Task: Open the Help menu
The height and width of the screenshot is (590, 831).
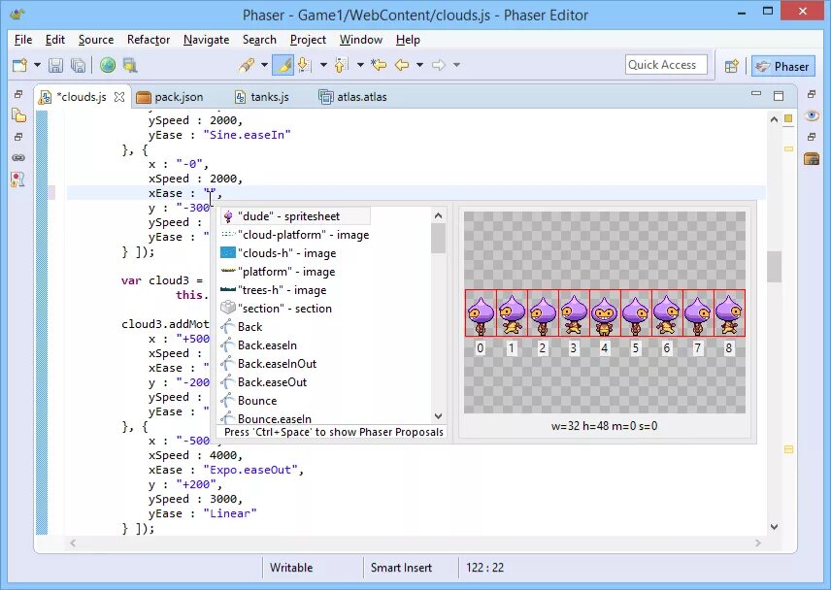Action: coord(408,40)
